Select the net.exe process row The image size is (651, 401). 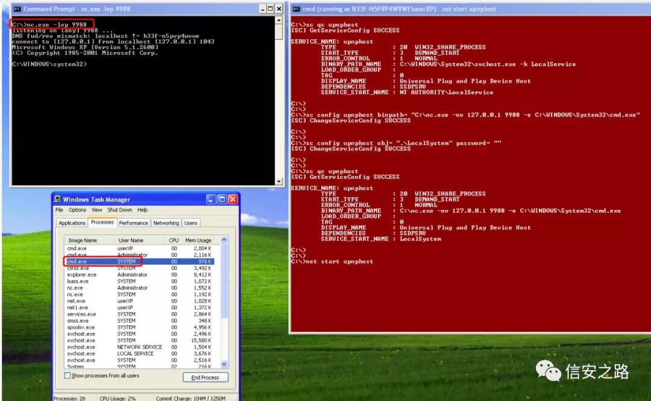139,301
